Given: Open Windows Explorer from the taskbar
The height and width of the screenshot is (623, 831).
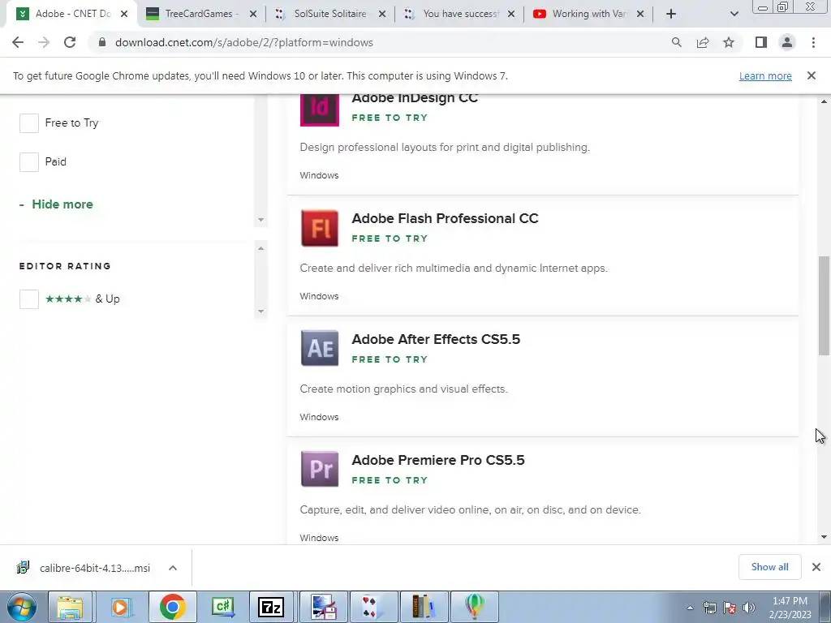Looking at the screenshot, I should click(x=70, y=607).
